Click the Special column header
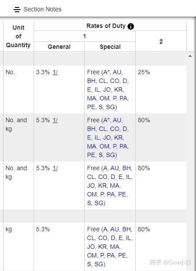Viewport: 196px width, 271px height. pos(110,47)
